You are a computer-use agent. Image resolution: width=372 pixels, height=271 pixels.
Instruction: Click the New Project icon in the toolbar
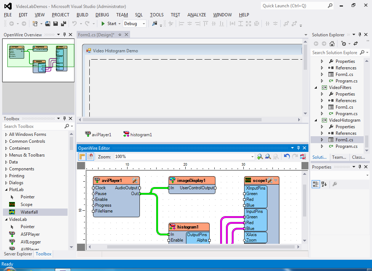(x=35, y=24)
